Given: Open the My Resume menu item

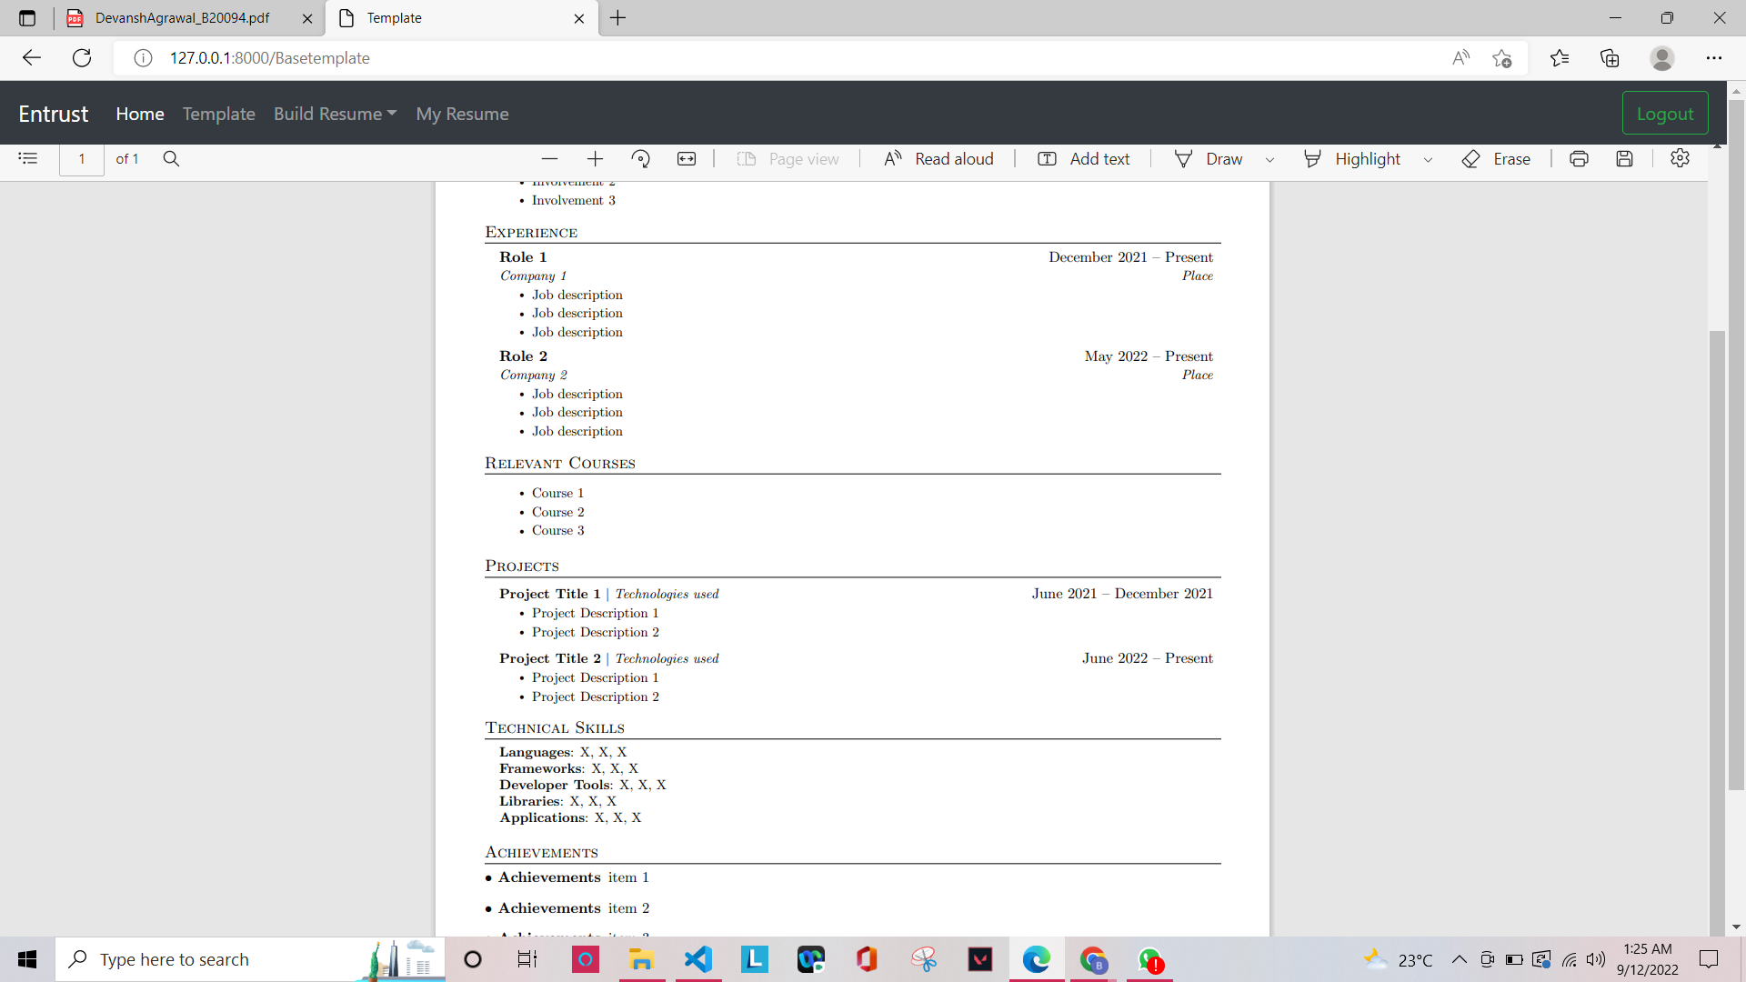Looking at the screenshot, I should (x=462, y=114).
